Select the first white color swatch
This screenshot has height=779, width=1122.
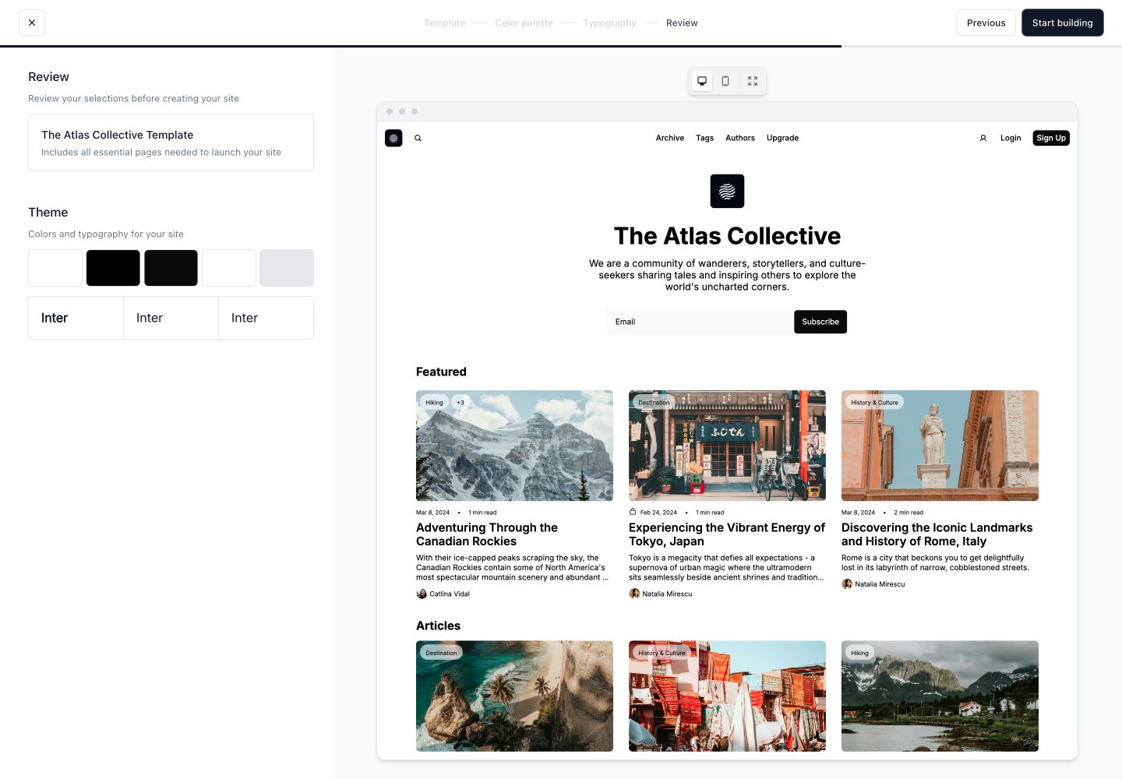coord(55,268)
